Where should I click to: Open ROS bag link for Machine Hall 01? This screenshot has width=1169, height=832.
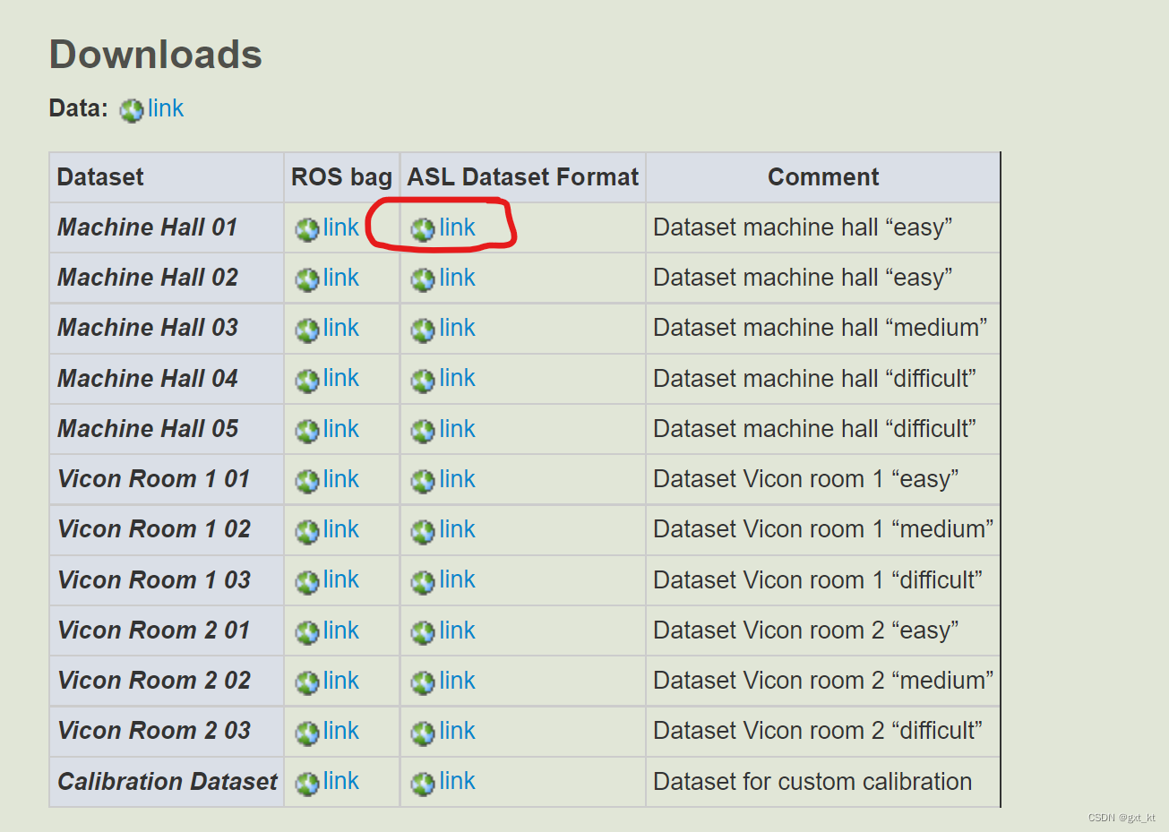[341, 227]
